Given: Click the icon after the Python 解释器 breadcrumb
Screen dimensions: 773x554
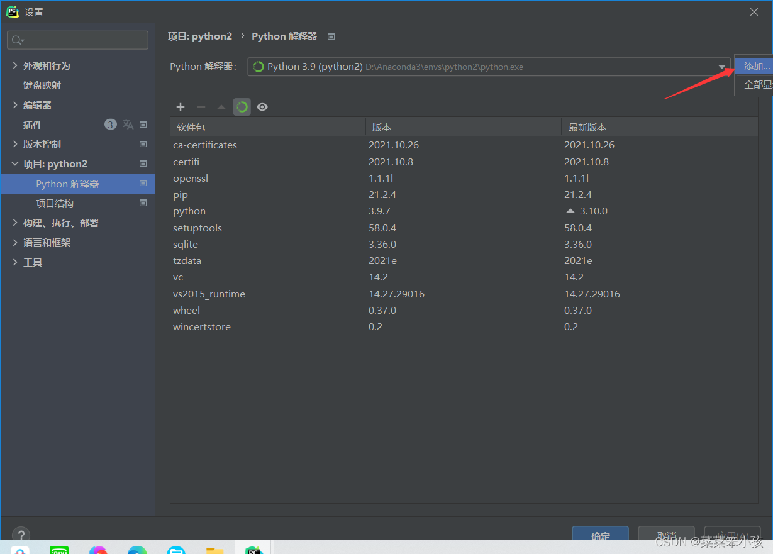Looking at the screenshot, I should click(331, 36).
